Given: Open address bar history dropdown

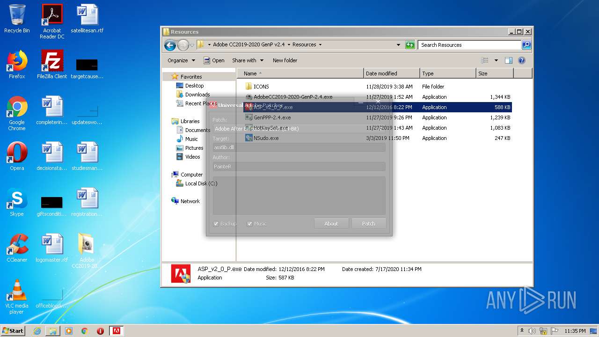Looking at the screenshot, I should [398, 45].
